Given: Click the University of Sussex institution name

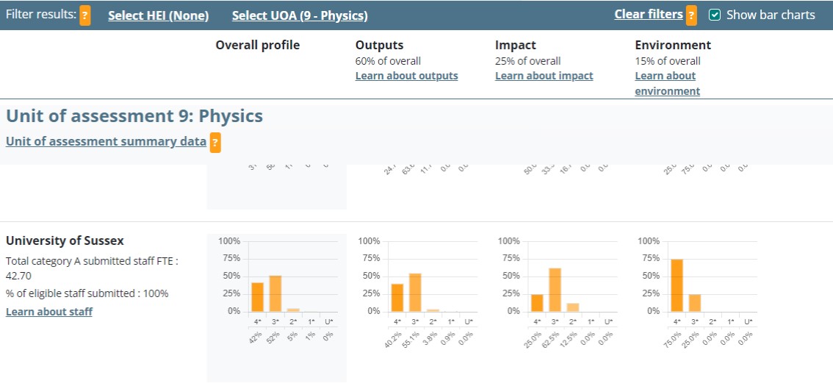Looking at the screenshot, I should pyautogui.click(x=65, y=241).
